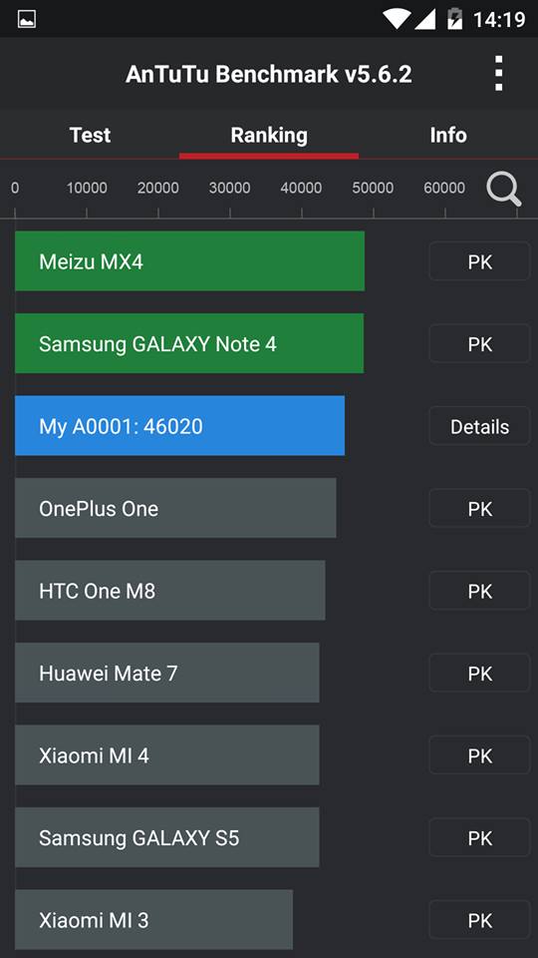Click PK for Xiaomi MI 4
538x958 pixels.
(479, 755)
